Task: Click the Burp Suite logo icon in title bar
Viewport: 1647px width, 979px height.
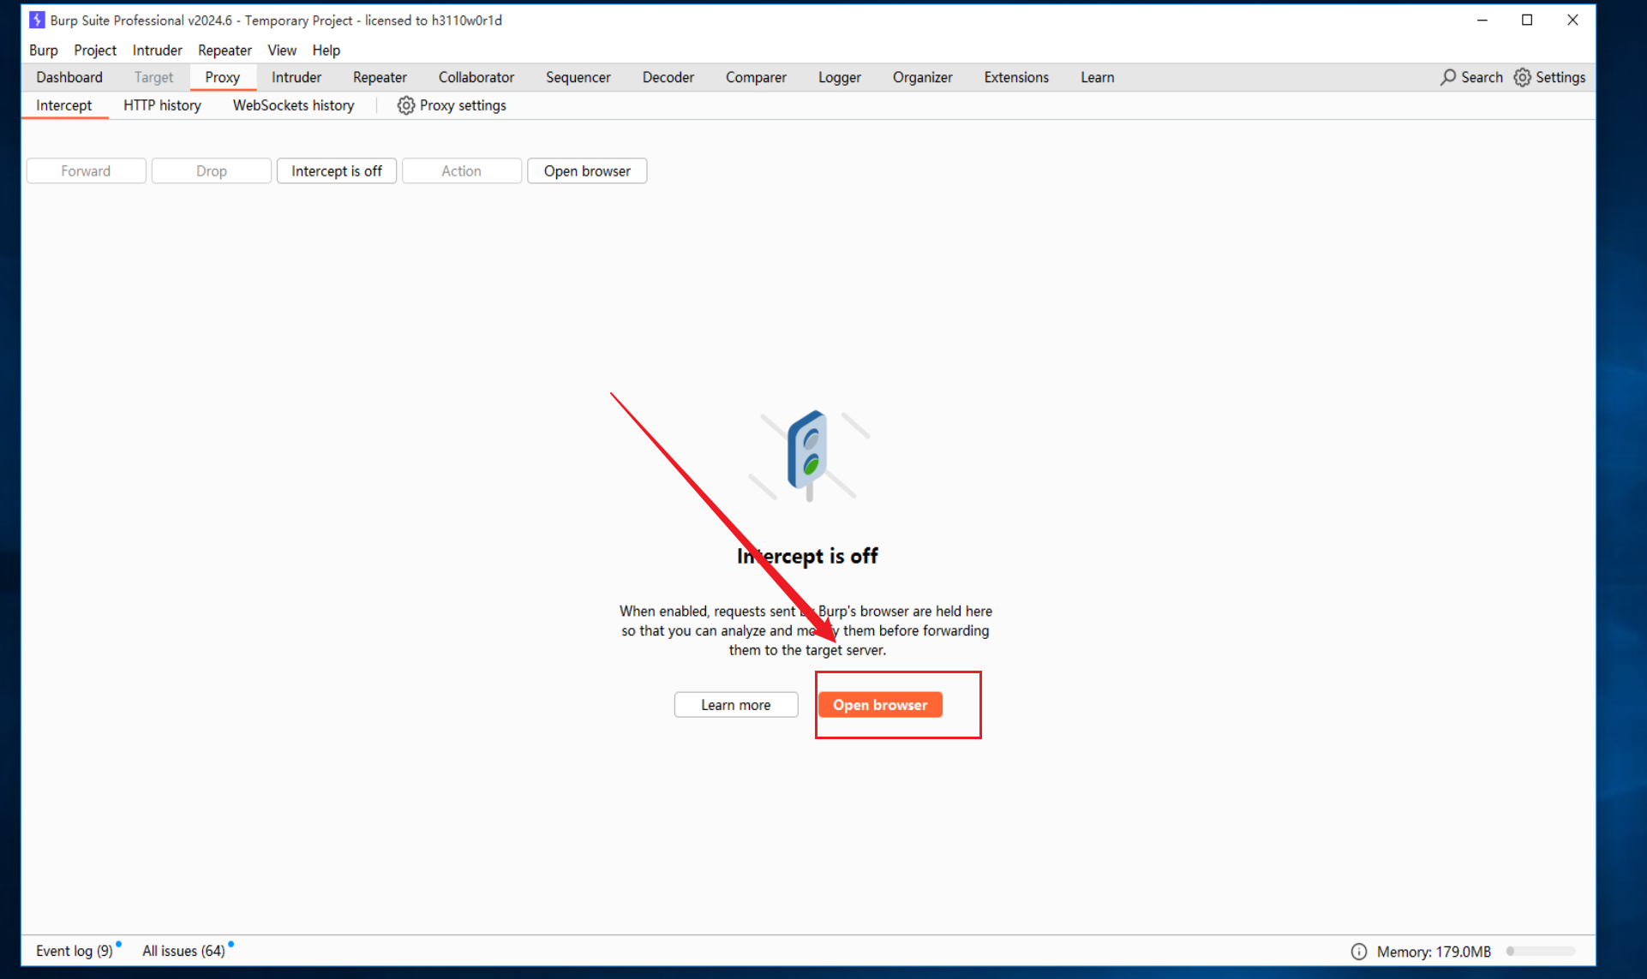Action: tap(37, 20)
